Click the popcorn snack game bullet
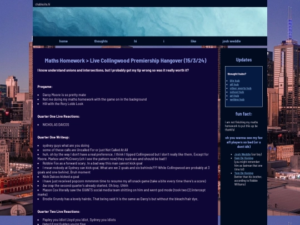Screen dimensions: 300x225 [124, 181]
